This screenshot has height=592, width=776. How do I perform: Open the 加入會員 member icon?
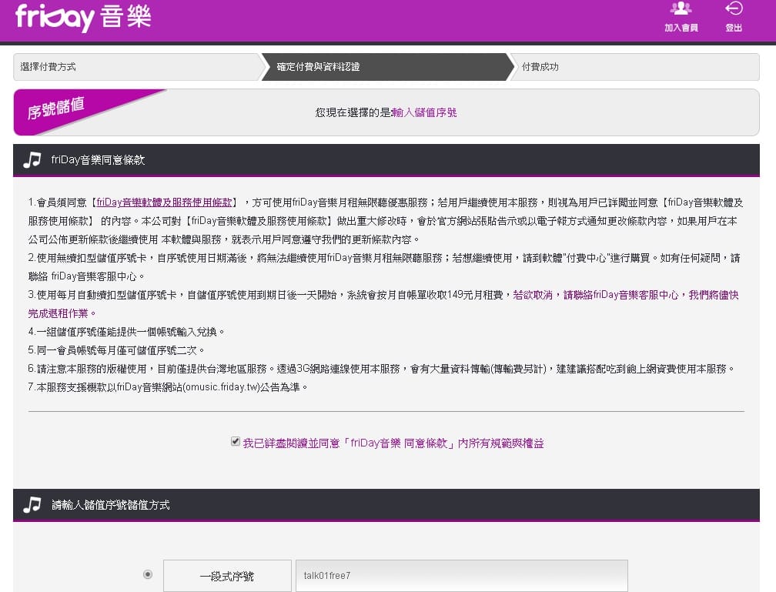[x=681, y=17]
